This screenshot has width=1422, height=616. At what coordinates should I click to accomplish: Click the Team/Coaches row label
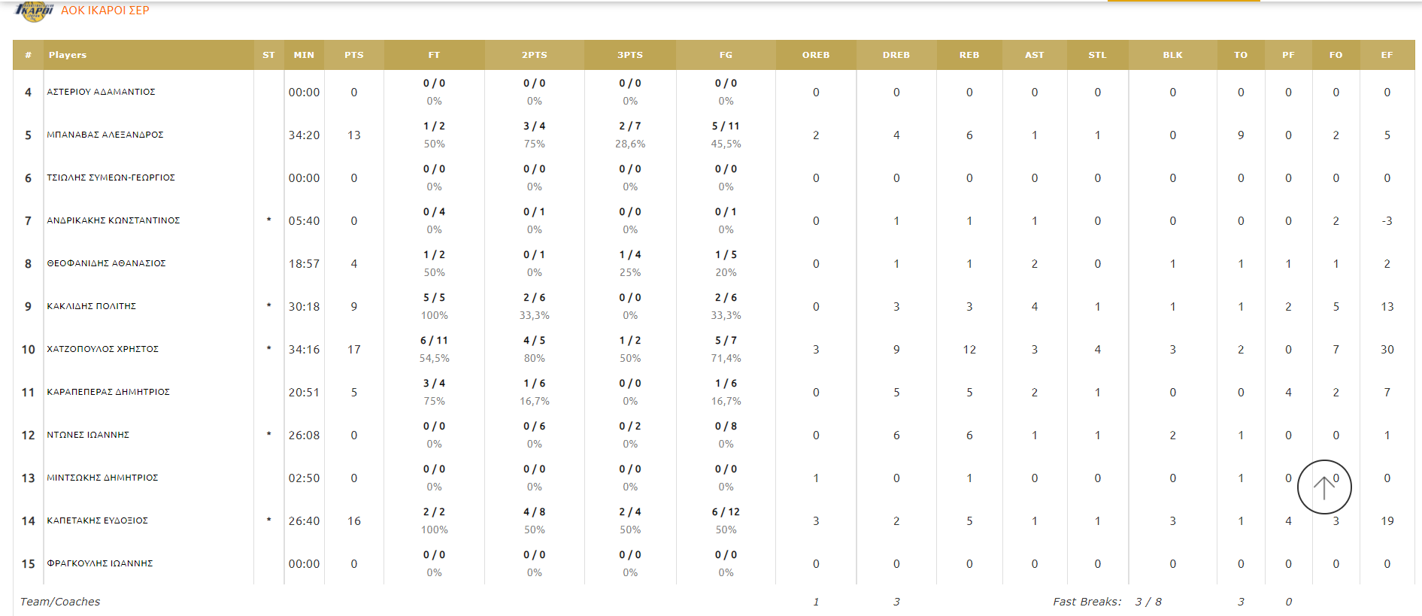tap(60, 602)
